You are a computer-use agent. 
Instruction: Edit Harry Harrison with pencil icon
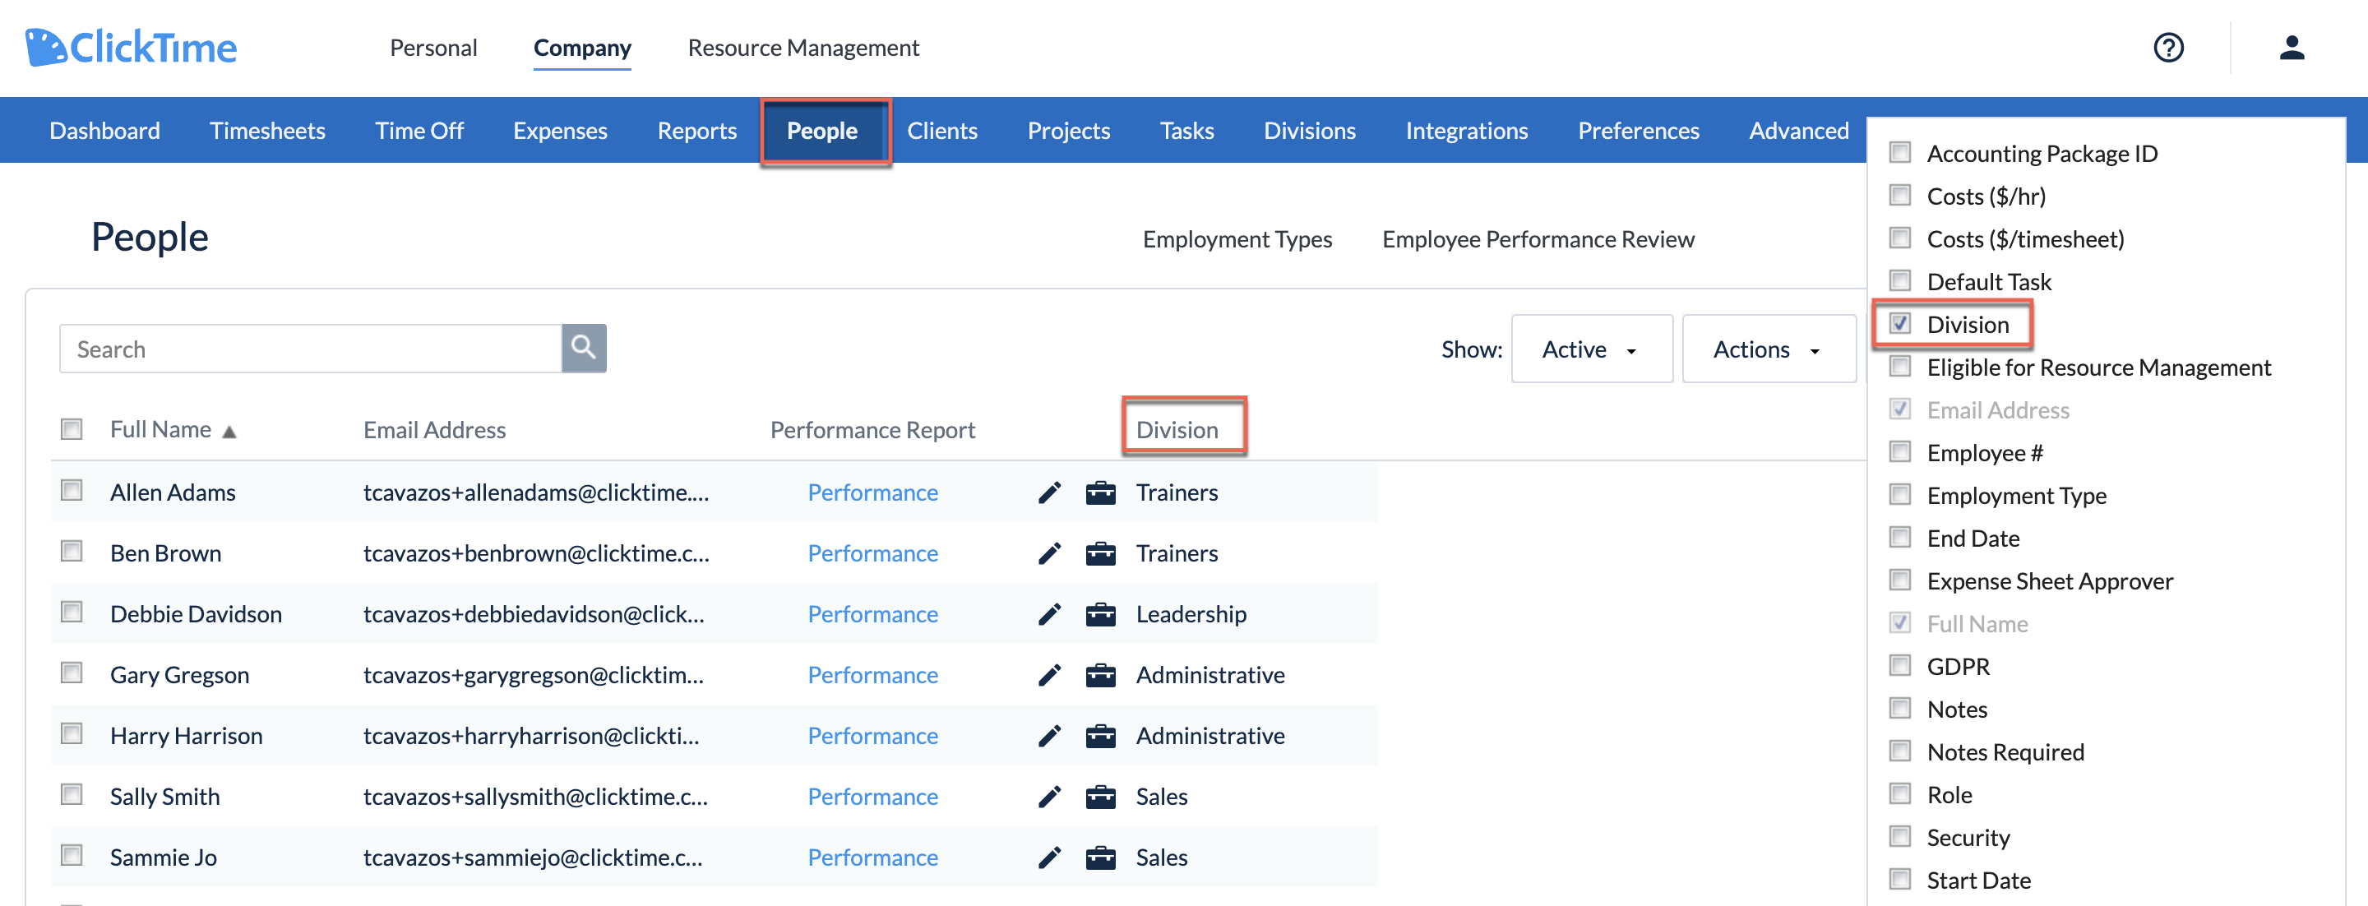pyautogui.click(x=1049, y=736)
